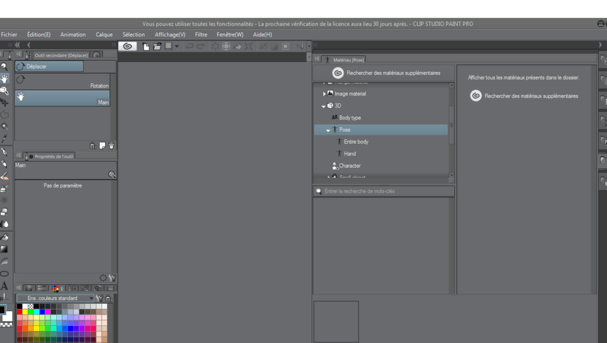Select the Eraser tool
The width and height of the screenshot is (607, 343).
point(4,212)
